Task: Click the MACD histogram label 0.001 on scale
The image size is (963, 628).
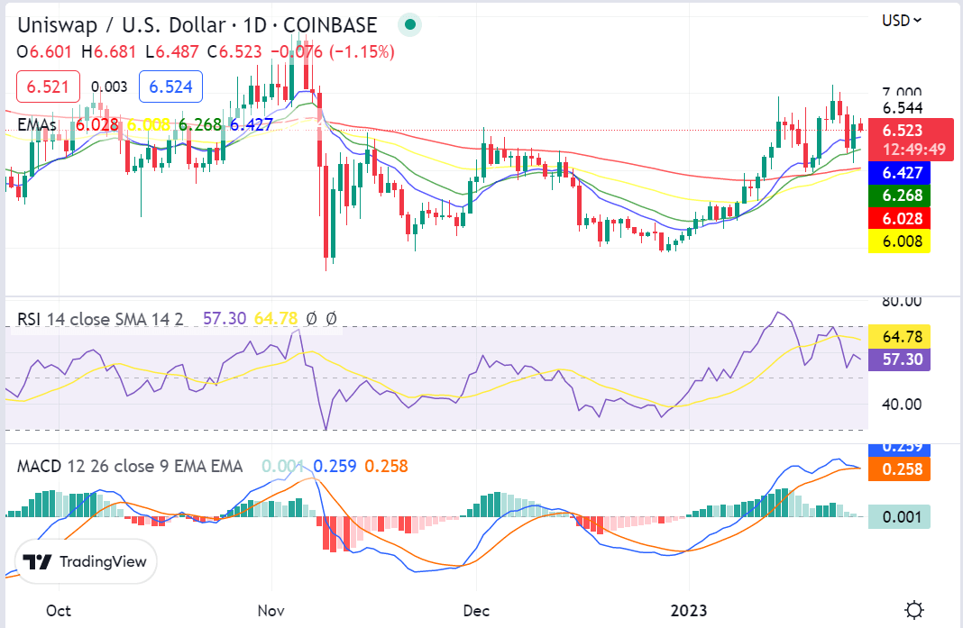Action: point(899,517)
